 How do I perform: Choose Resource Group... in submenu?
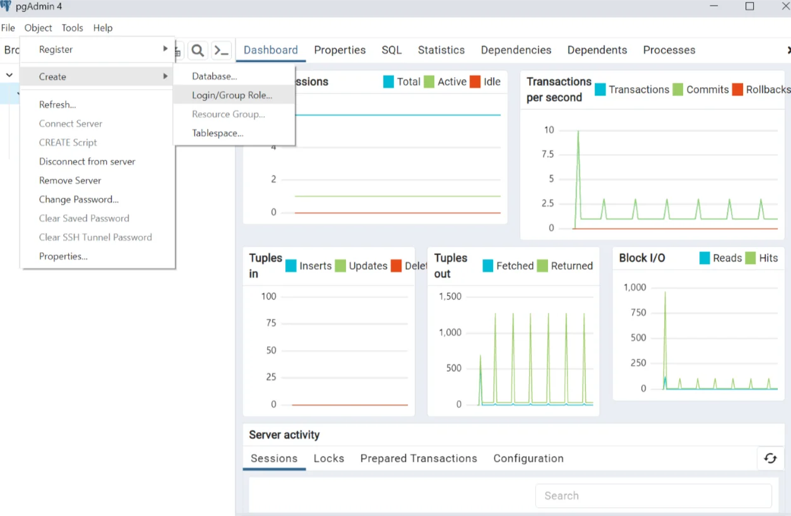pyautogui.click(x=234, y=114)
